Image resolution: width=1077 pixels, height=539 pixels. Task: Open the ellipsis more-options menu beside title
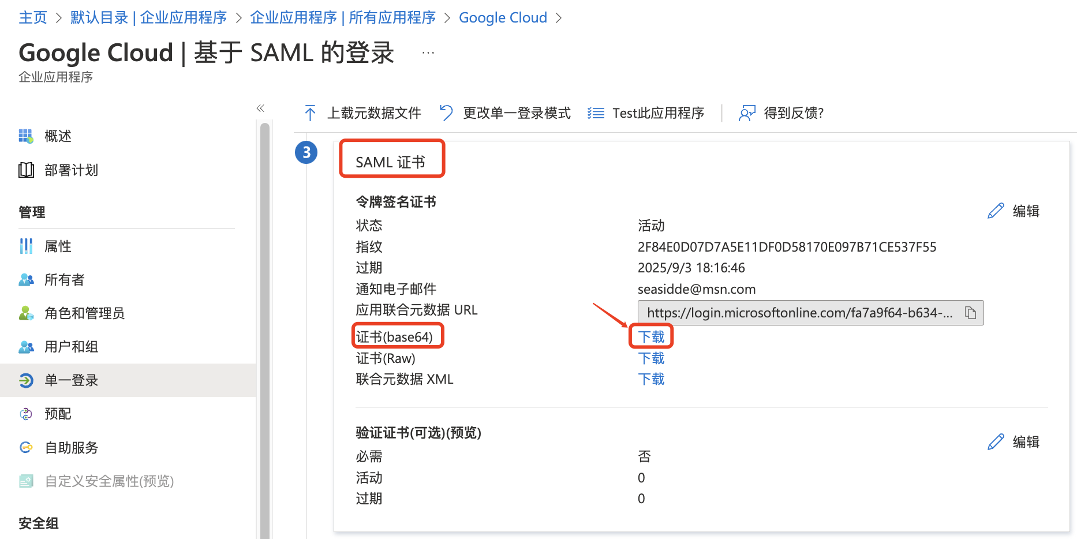428,53
